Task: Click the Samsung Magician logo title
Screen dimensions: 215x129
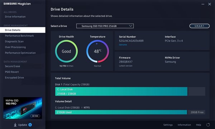Action: point(17,4)
